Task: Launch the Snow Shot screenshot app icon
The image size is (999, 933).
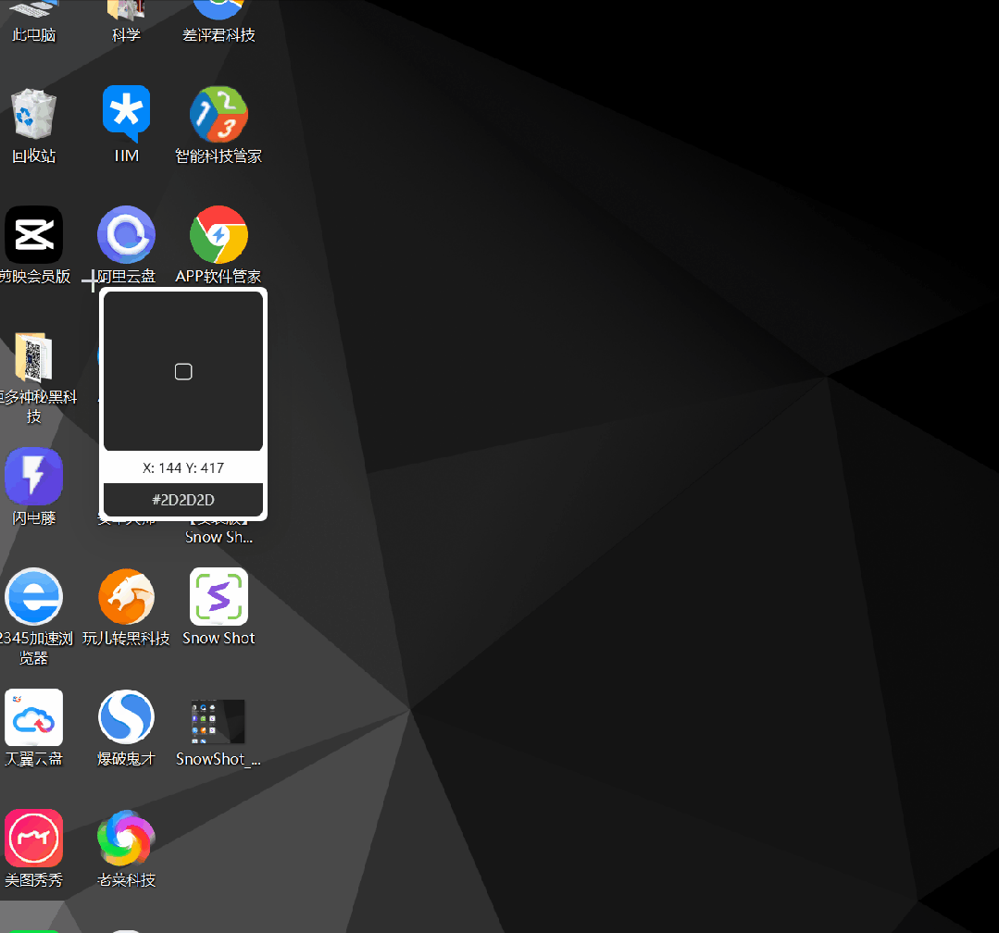Action: 219,597
